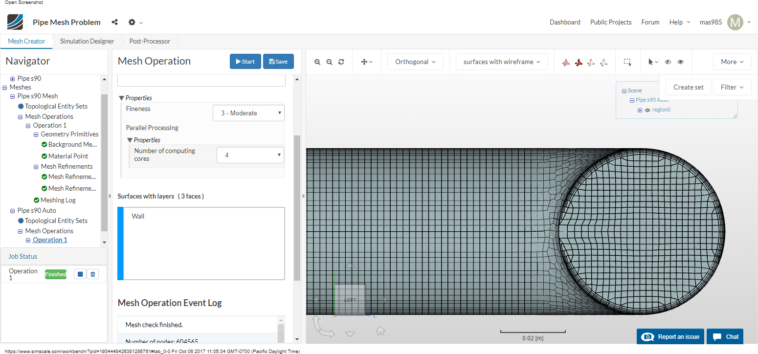Select the vertex picking tetrahedron icon
The width and height of the screenshot is (758, 354).
point(603,62)
